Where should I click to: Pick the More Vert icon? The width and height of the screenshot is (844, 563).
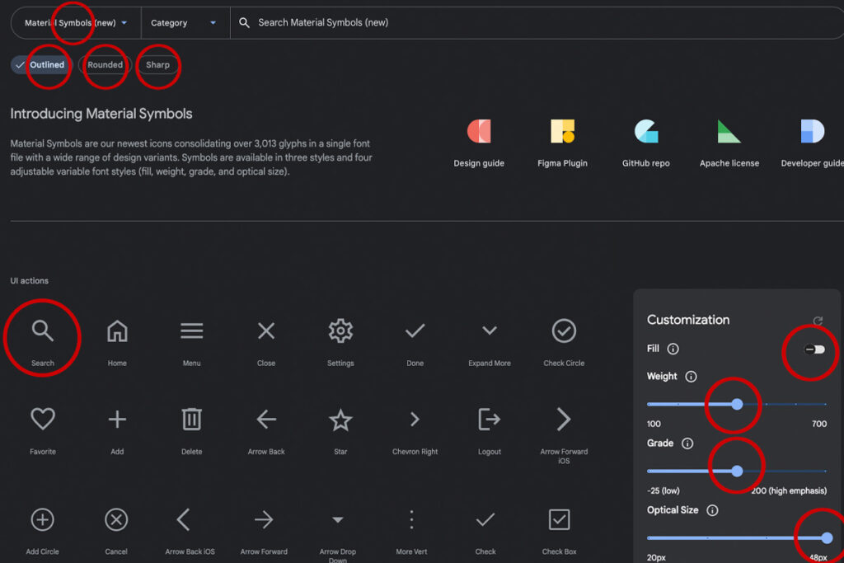412,519
